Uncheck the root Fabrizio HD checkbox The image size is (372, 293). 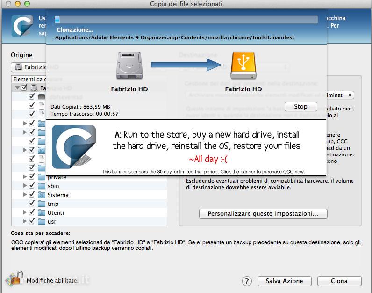(x=24, y=88)
